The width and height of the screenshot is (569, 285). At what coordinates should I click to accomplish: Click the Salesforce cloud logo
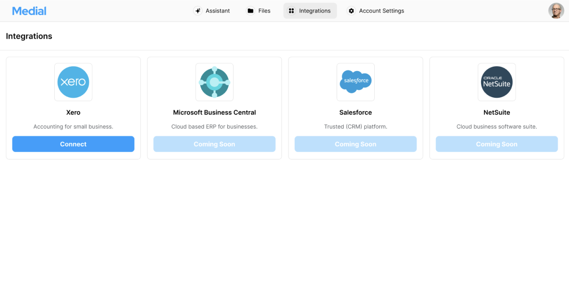point(356,82)
